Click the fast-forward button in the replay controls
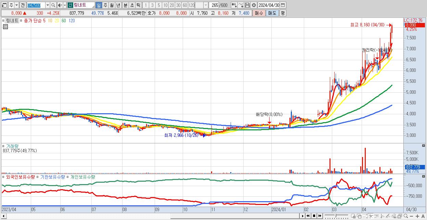 [x=320, y=216]
